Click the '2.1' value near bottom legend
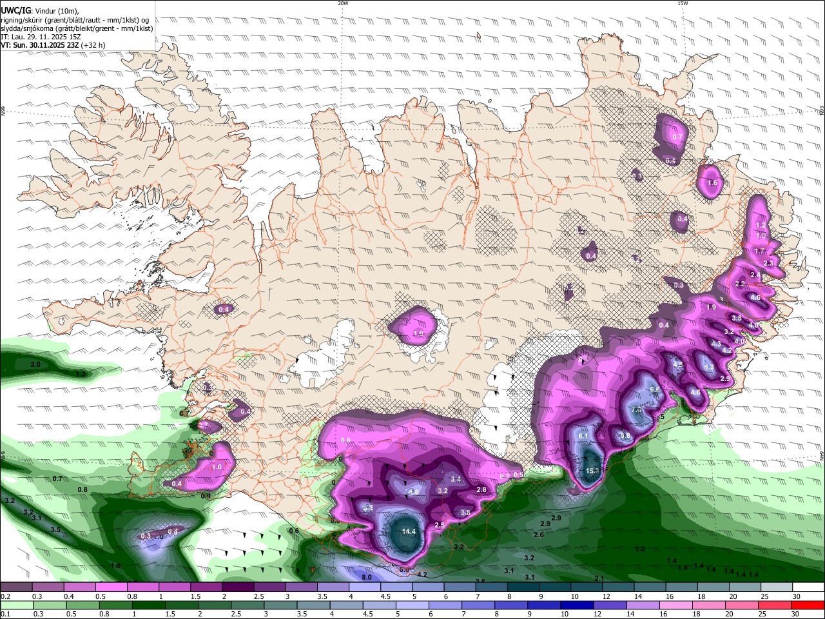Image resolution: width=825 pixels, height=619 pixels. click(599, 578)
